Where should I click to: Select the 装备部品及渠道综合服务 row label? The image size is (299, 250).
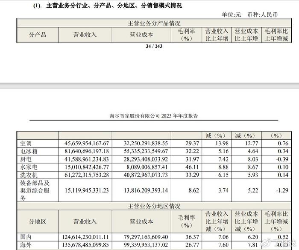(35, 190)
